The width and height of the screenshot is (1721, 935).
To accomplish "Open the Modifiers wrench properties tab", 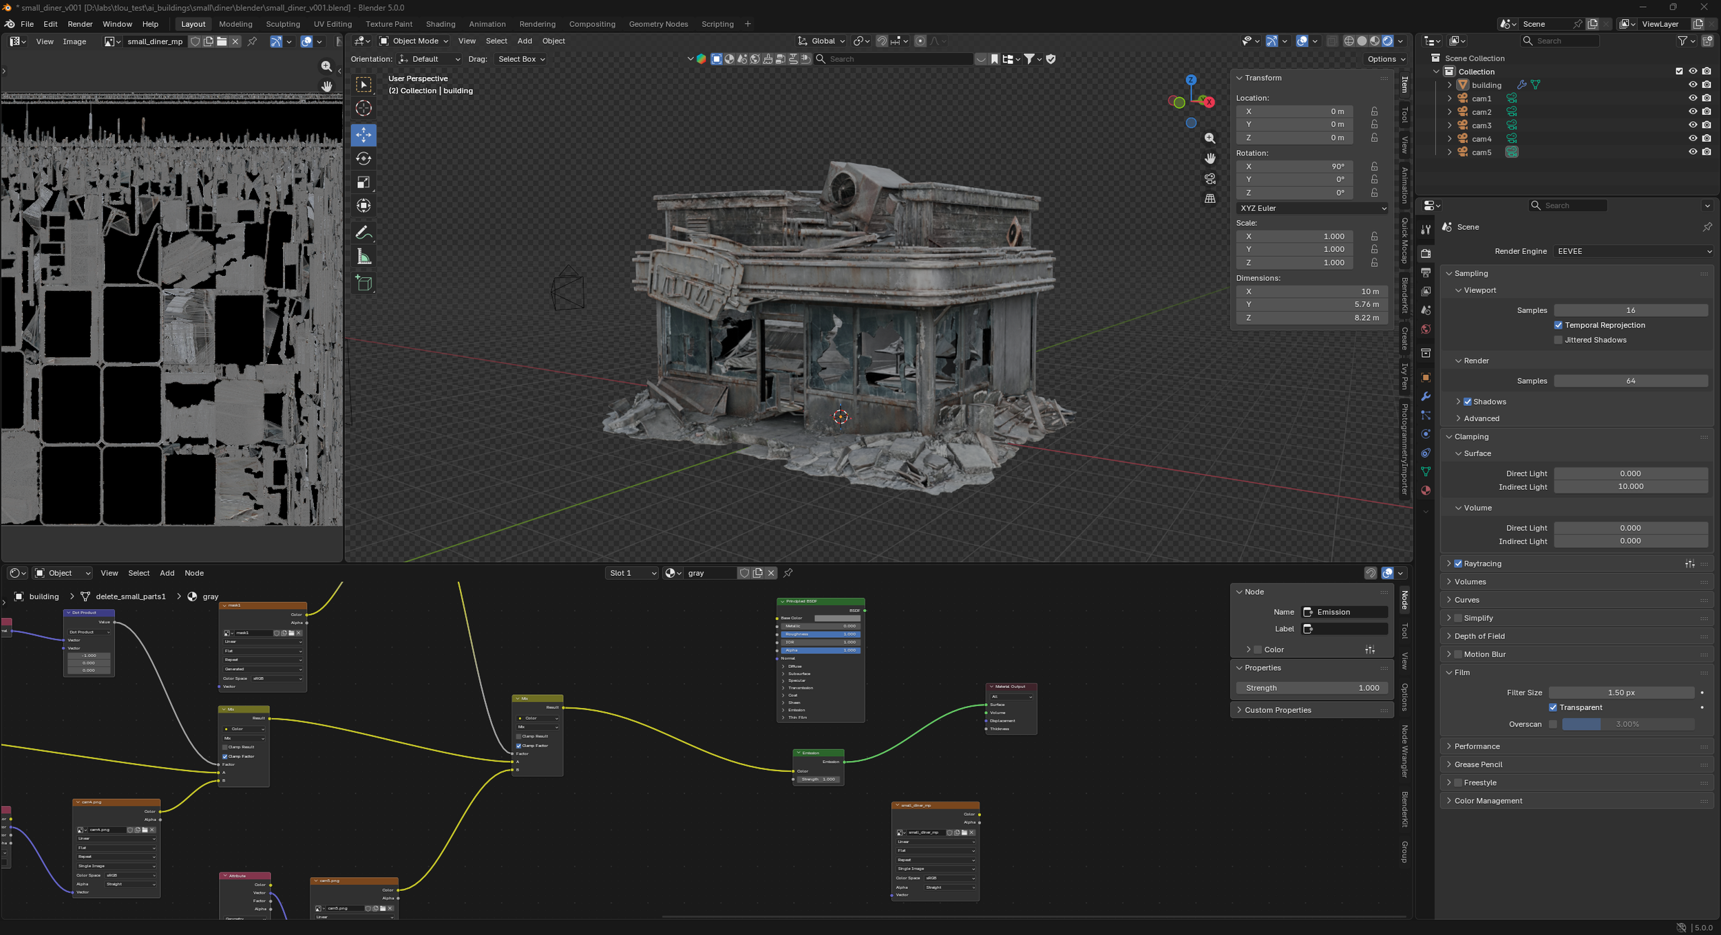I will (1426, 396).
